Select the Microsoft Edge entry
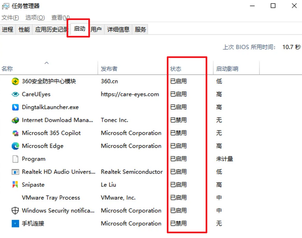The image size is (302, 238). click(x=43, y=146)
